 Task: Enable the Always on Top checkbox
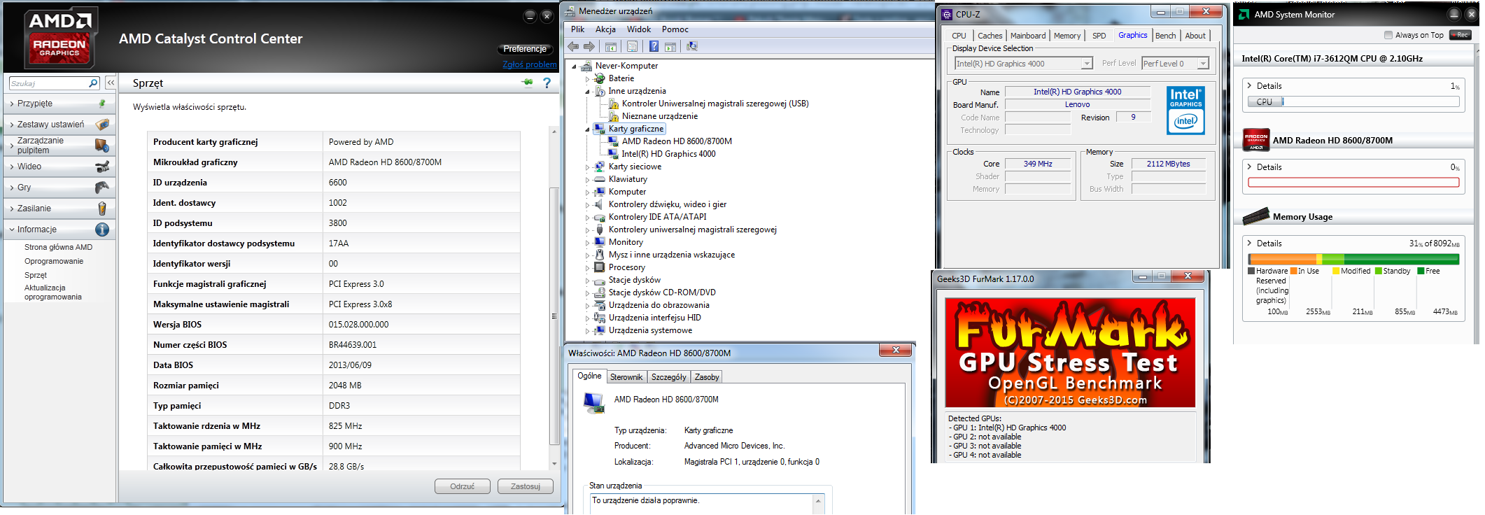1388,35
